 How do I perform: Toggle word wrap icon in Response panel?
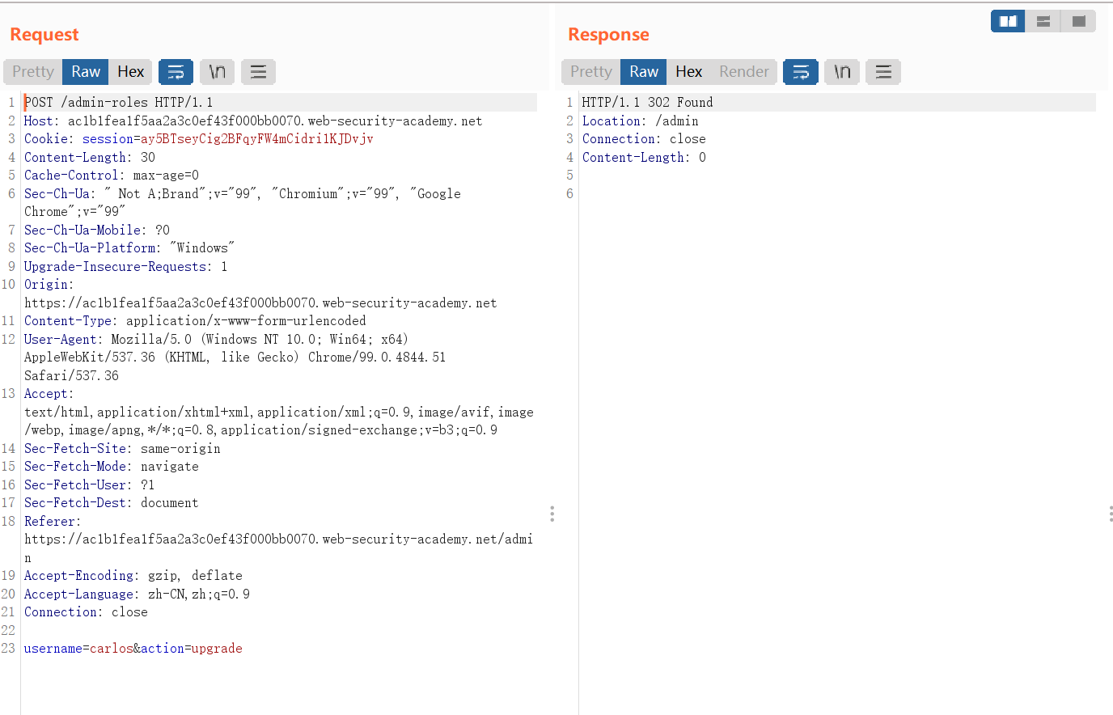point(801,72)
